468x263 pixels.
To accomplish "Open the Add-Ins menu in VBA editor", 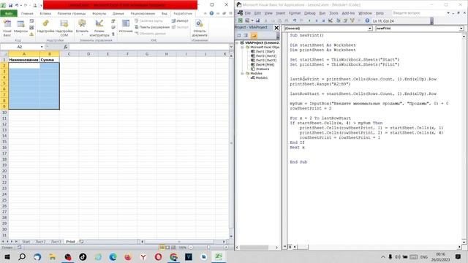I will [x=348, y=13].
